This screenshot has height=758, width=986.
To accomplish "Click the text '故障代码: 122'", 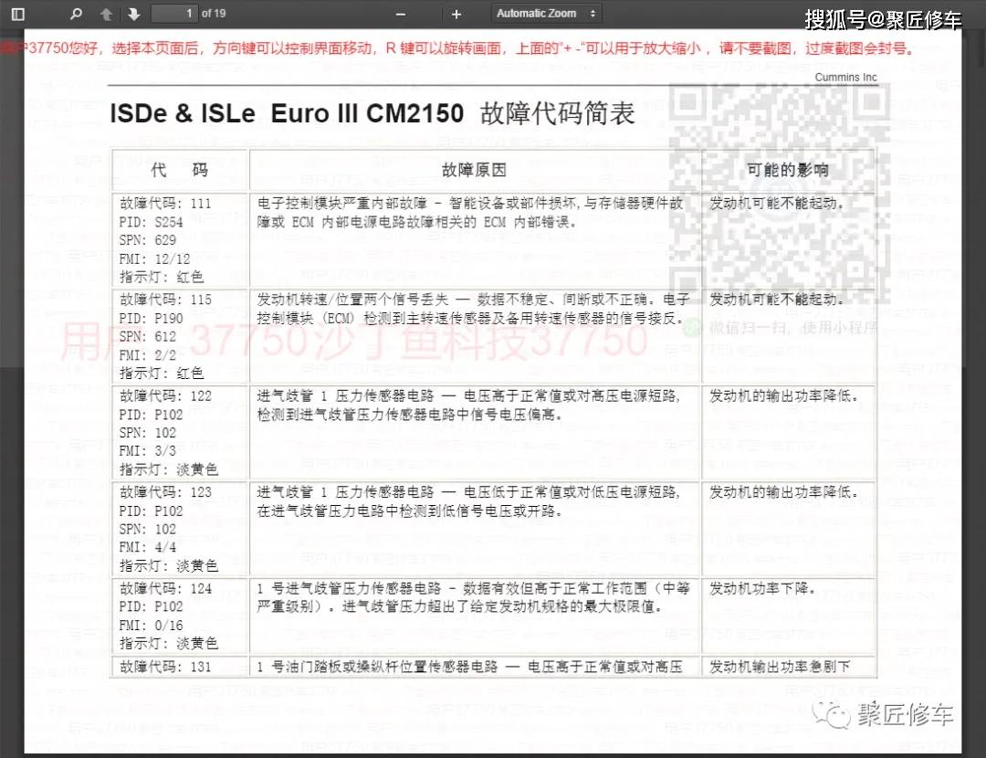I will point(165,395).
